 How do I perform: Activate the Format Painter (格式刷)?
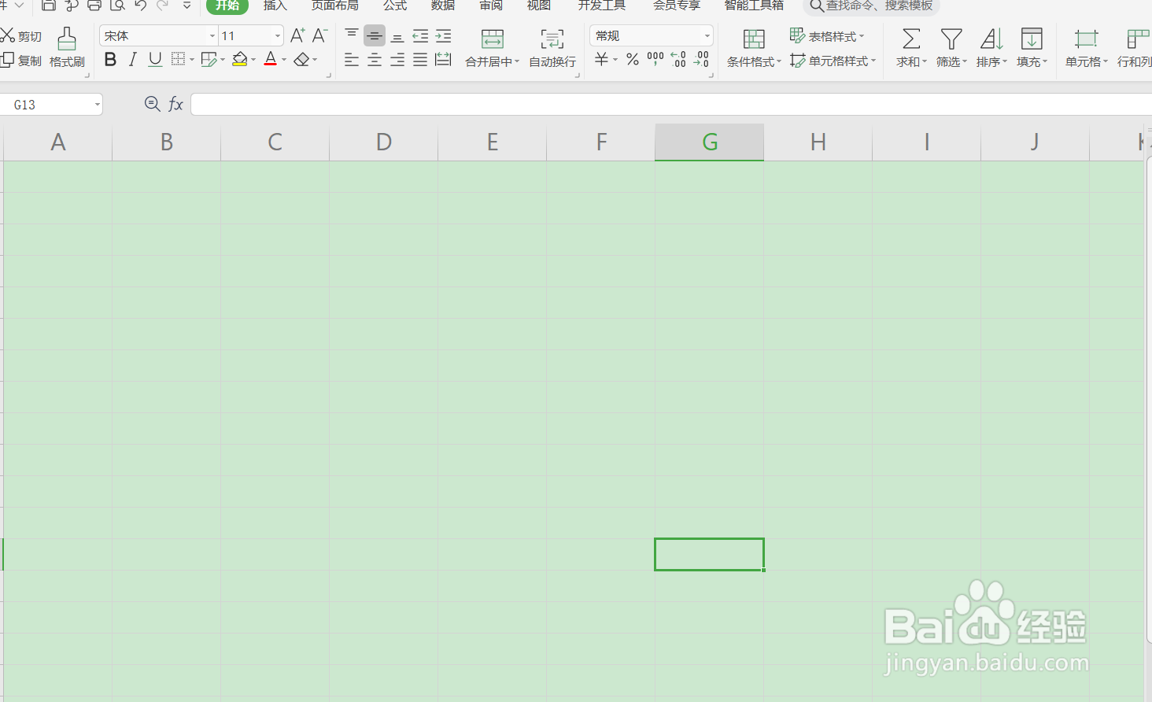[67, 47]
